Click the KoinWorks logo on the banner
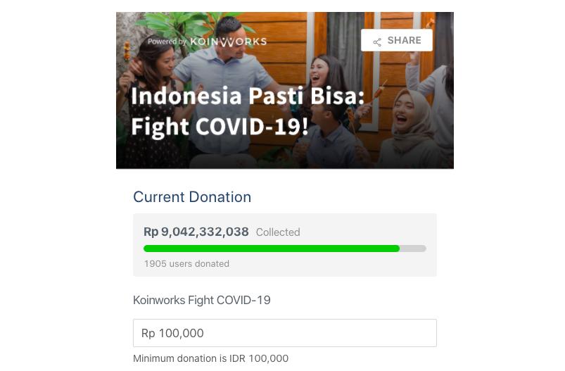 pos(229,42)
